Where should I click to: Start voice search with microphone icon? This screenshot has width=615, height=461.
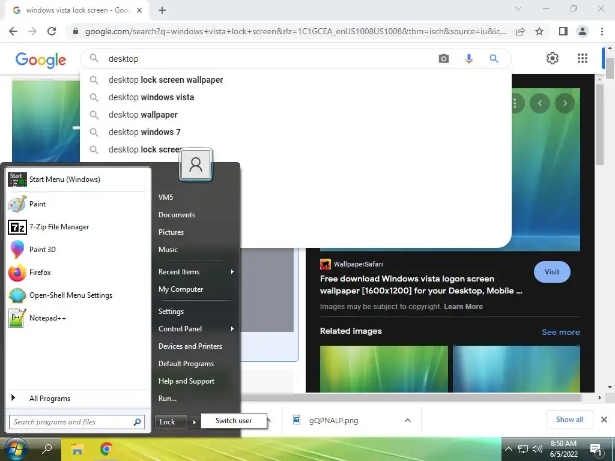468,59
